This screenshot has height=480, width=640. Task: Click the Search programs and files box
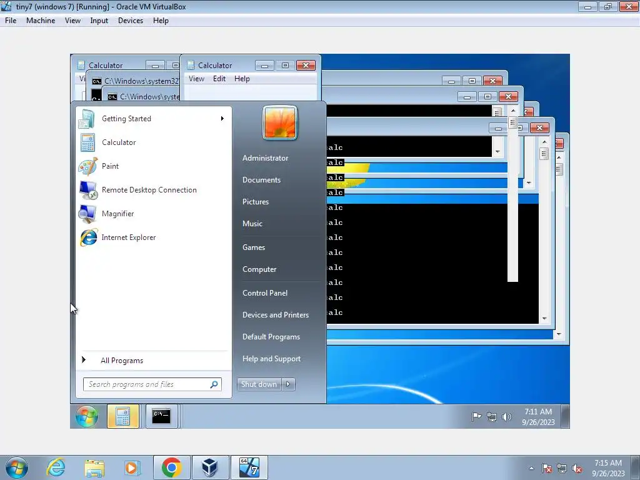[152, 384]
